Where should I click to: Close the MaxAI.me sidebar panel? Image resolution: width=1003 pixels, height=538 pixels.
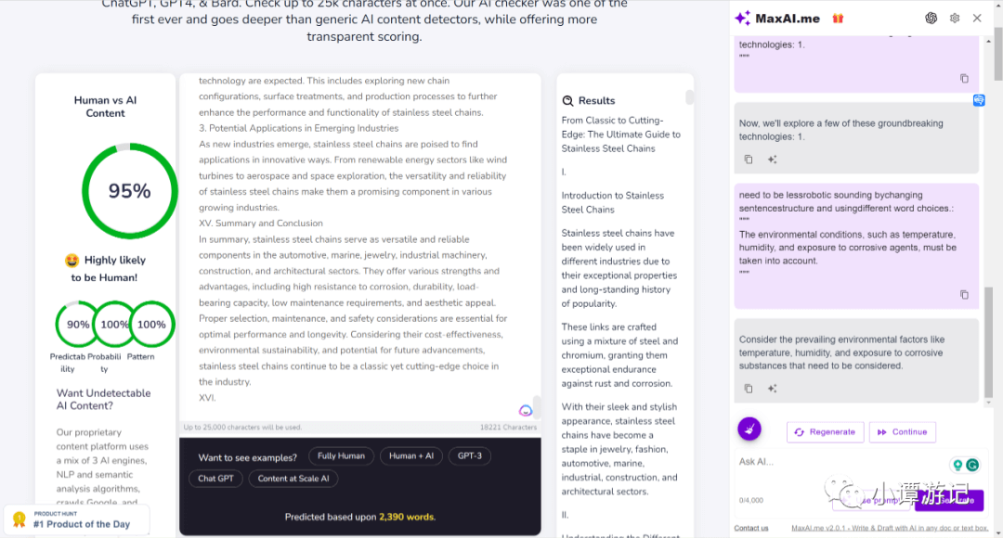pos(977,19)
